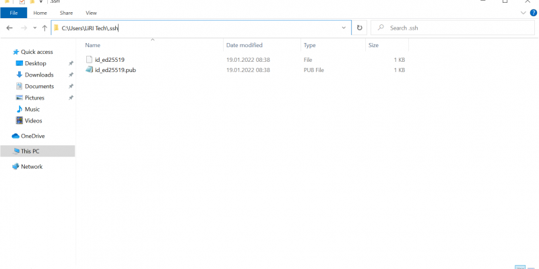Select the id_ed25519 private key file
The width and height of the screenshot is (539, 269).
coord(109,60)
